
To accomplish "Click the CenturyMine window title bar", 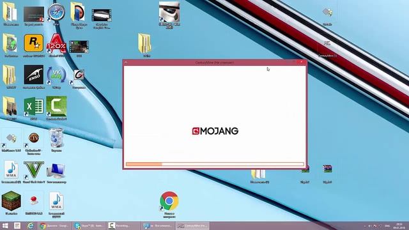I will pos(215,63).
